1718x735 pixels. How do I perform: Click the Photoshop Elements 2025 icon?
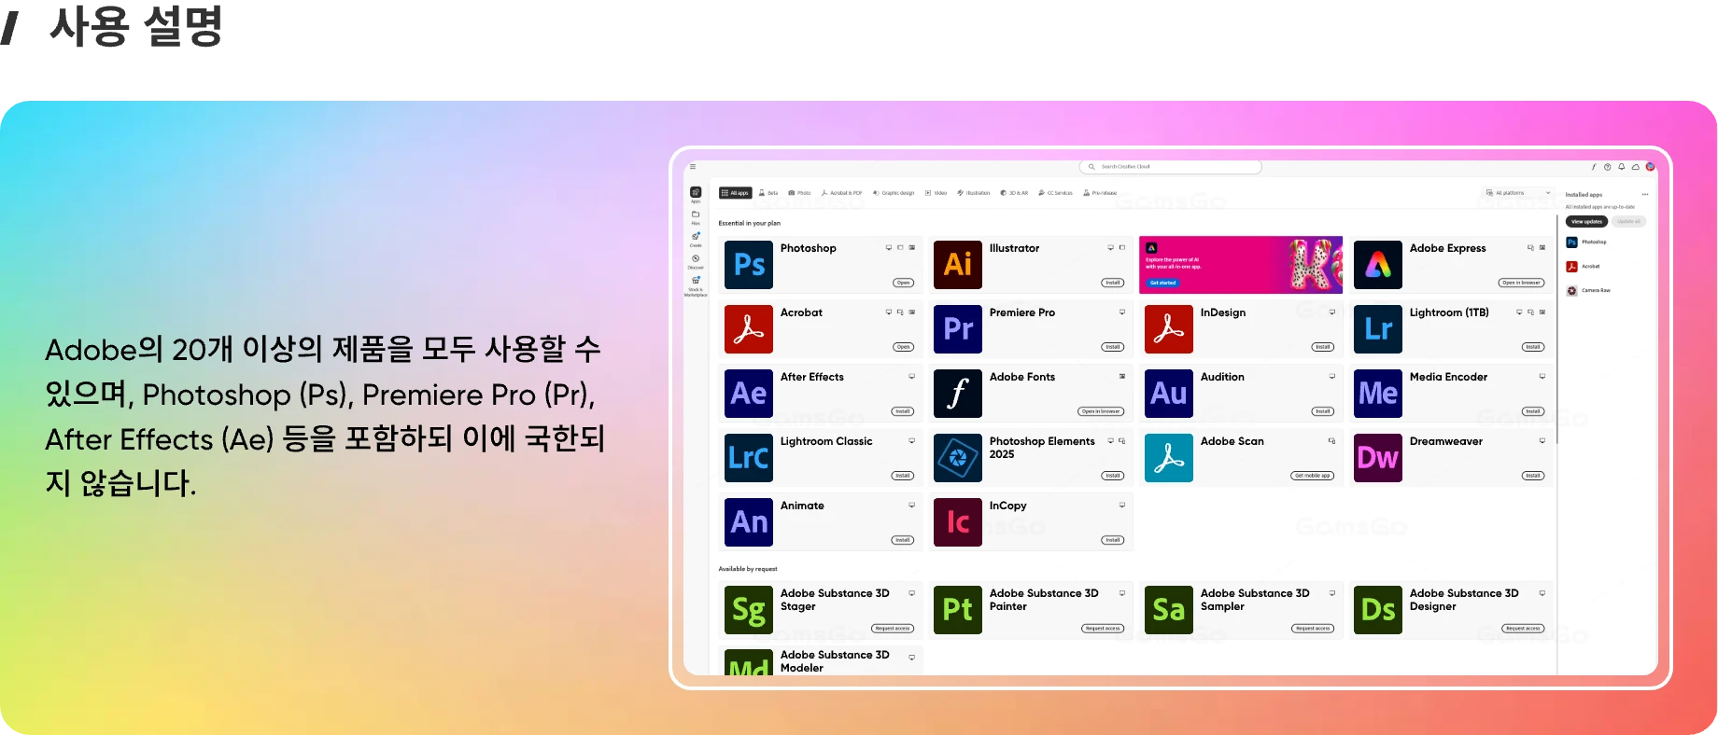[958, 458]
